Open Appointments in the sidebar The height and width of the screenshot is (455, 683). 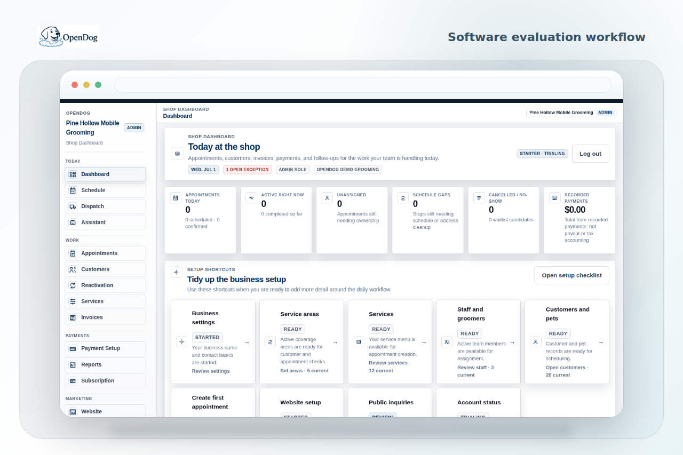click(105, 253)
